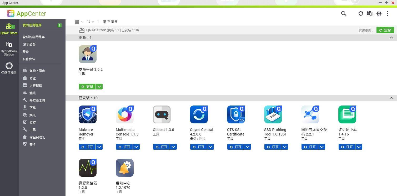Screen dimensions: 397x196
Task: Expand SSD Profiling Tool options arrow
Action: tap(285, 147)
